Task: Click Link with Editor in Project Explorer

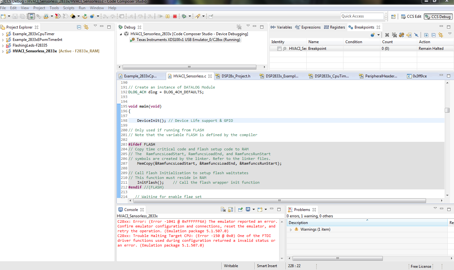Action: tap(86, 27)
